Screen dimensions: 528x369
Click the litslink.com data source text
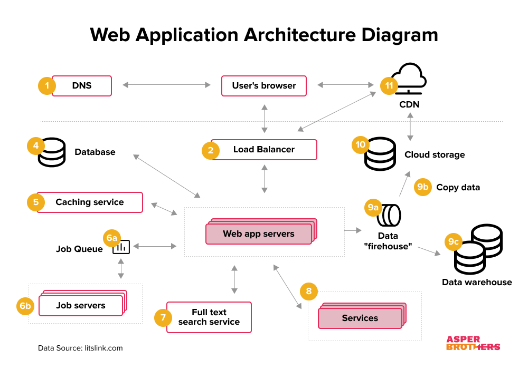[103, 348]
